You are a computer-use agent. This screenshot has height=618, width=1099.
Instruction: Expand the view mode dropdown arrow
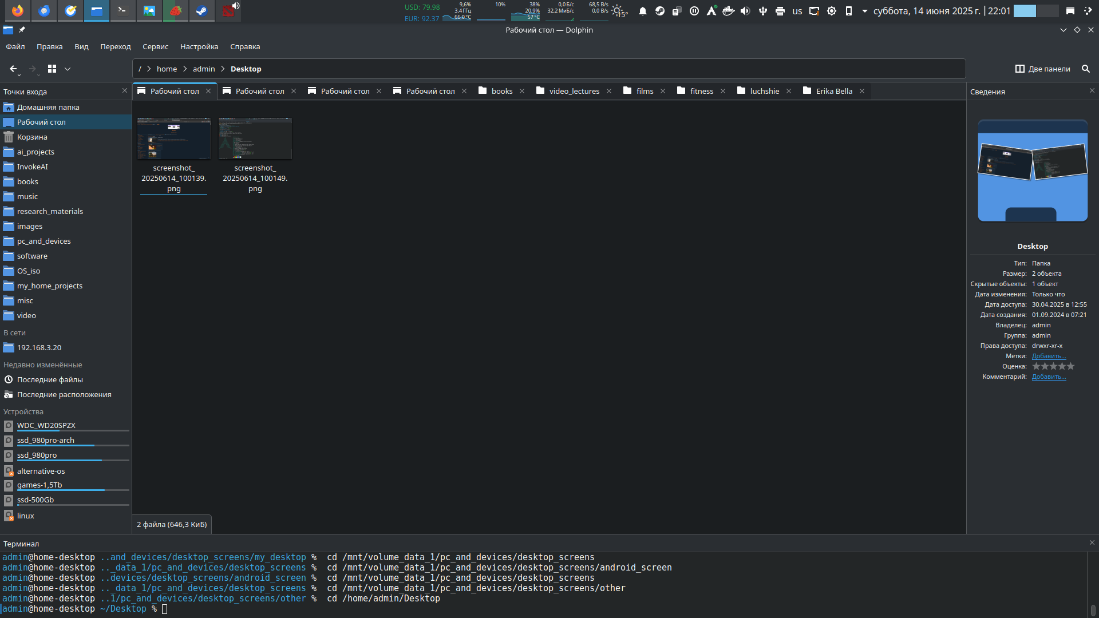click(x=68, y=69)
